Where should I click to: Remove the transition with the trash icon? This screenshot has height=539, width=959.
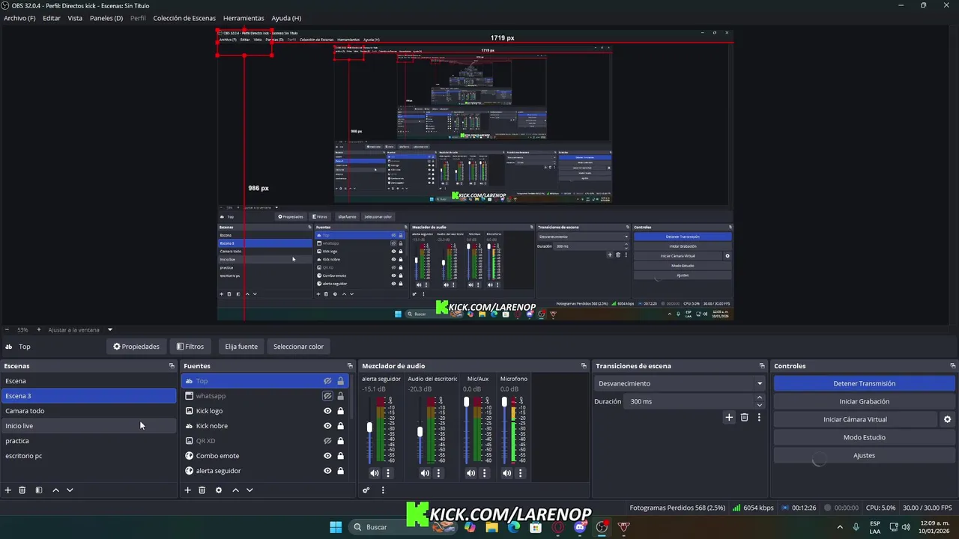[744, 417]
